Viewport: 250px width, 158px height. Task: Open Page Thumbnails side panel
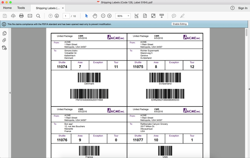pyautogui.click(x=4, y=33)
